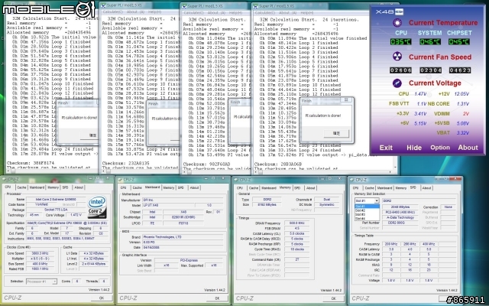This screenshot has height=306, width=489.
Task: Switch to Cache tab in first CPU-Z window
Action: point(21,187)
